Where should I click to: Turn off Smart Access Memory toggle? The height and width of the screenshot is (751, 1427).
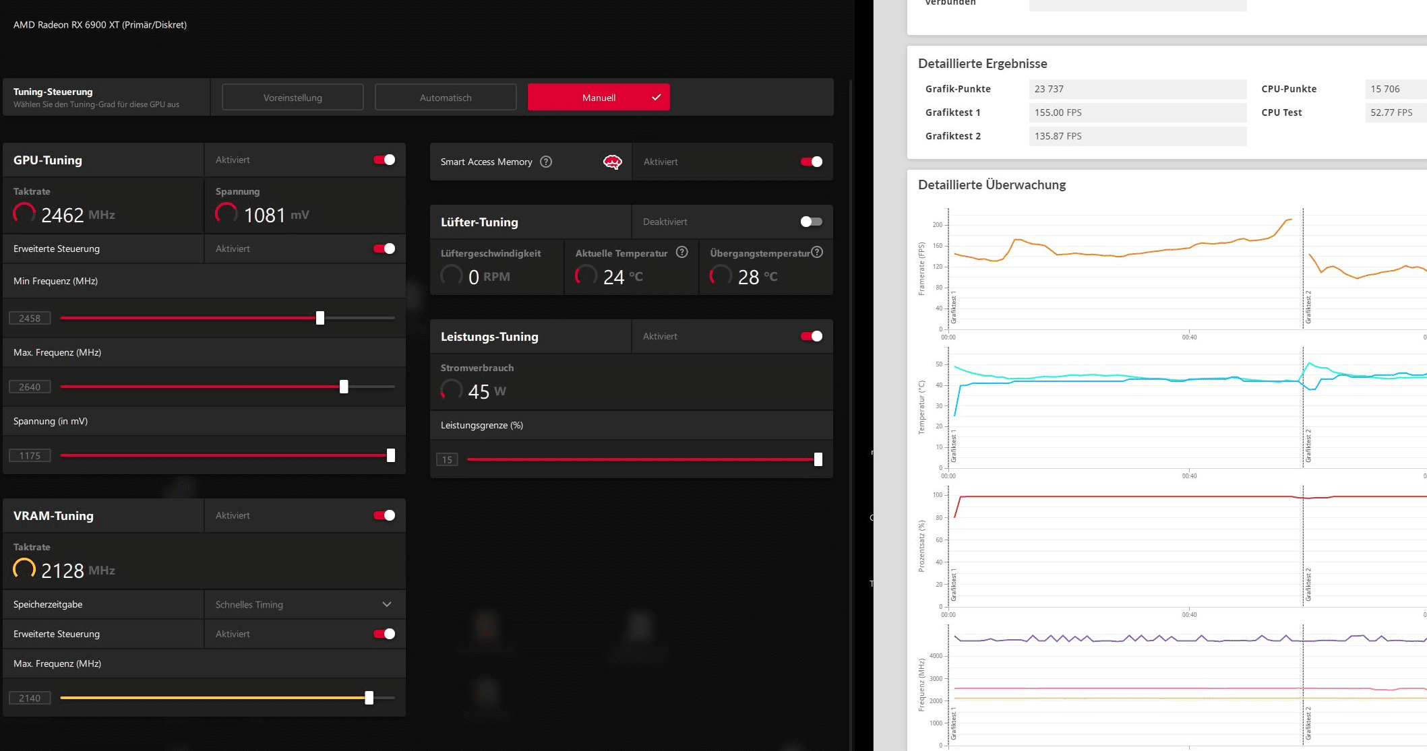click(x=812, y=162)
